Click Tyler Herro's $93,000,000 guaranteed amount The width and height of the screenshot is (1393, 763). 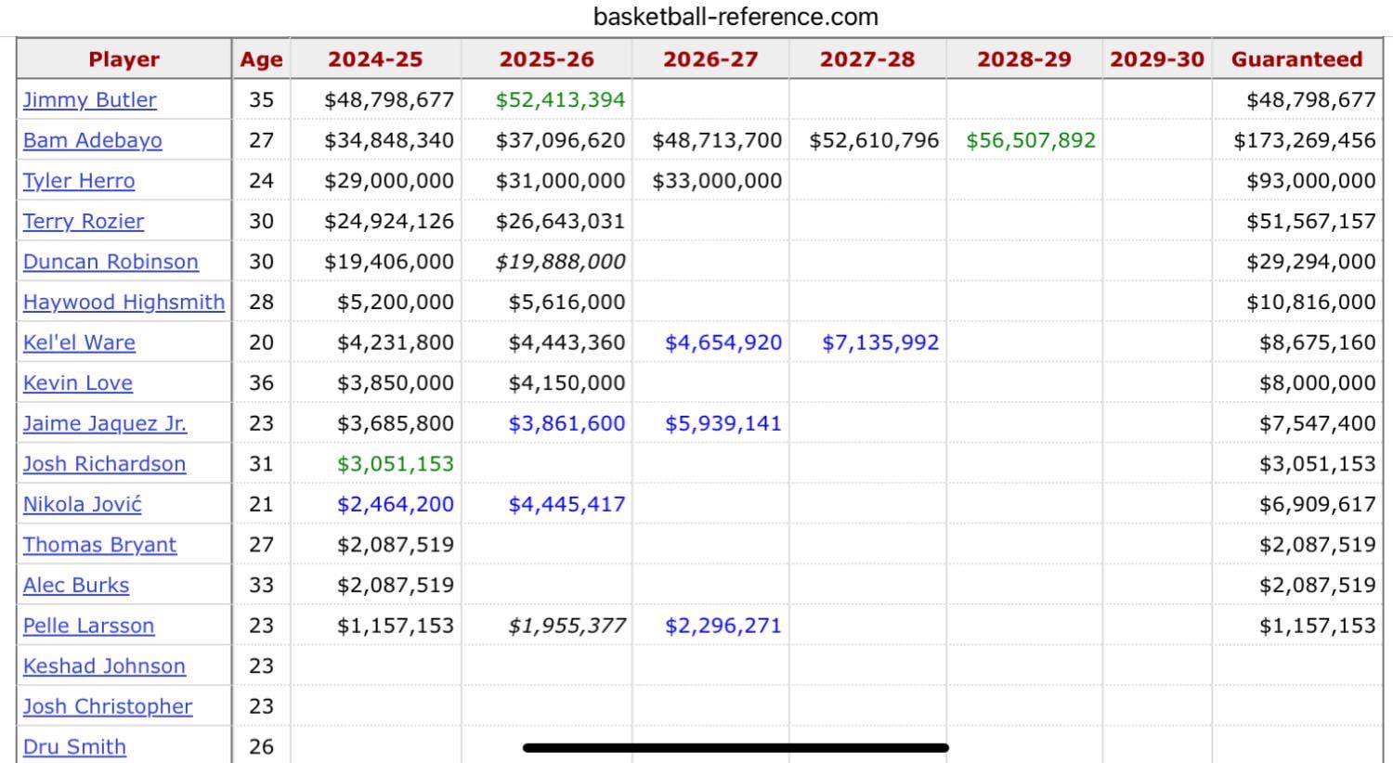1311,181
